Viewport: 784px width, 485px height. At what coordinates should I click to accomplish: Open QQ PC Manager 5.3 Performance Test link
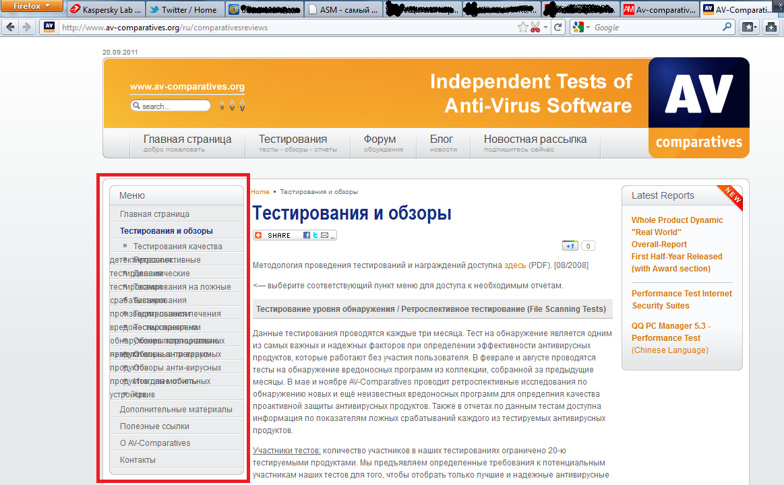pyautogui.click(x=671, y=337)
